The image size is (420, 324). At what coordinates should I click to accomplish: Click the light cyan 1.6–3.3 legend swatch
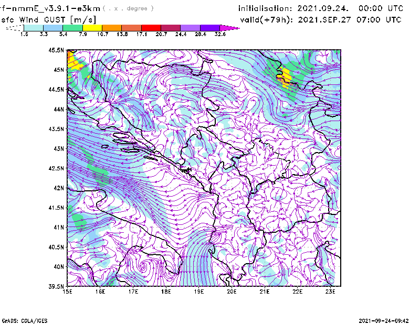[34, 28]
